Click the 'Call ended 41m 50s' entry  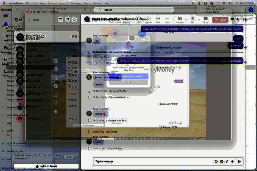116,121
